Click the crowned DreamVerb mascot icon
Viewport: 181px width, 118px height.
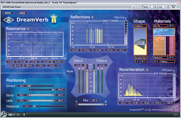[x=53, y=18]
